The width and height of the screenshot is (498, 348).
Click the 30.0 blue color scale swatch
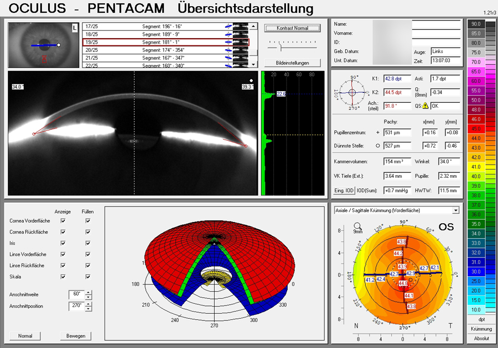(x=476, y=272)
